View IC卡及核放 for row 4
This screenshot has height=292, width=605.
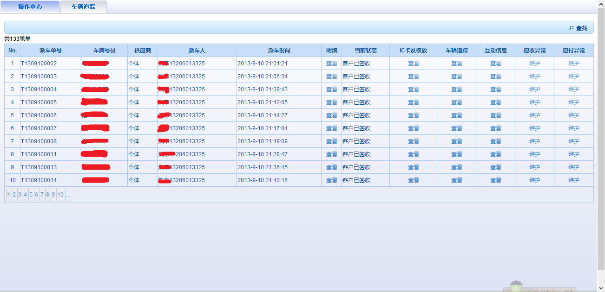click(413, 102)
